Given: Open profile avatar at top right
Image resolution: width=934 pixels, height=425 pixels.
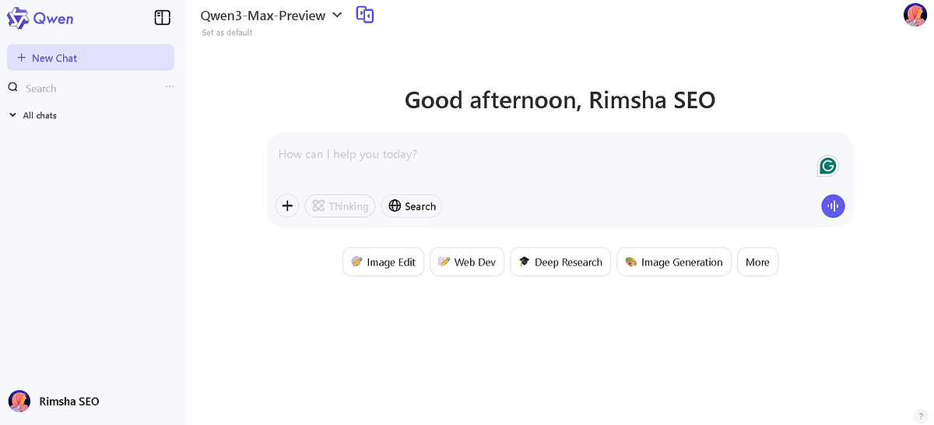Looking at the screenshot, I should click(x=915, y=15).
